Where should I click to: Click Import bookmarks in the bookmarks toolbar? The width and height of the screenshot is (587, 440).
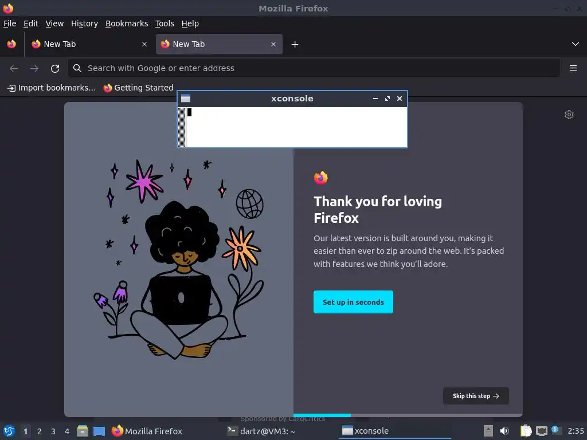(x=52, y=88)
